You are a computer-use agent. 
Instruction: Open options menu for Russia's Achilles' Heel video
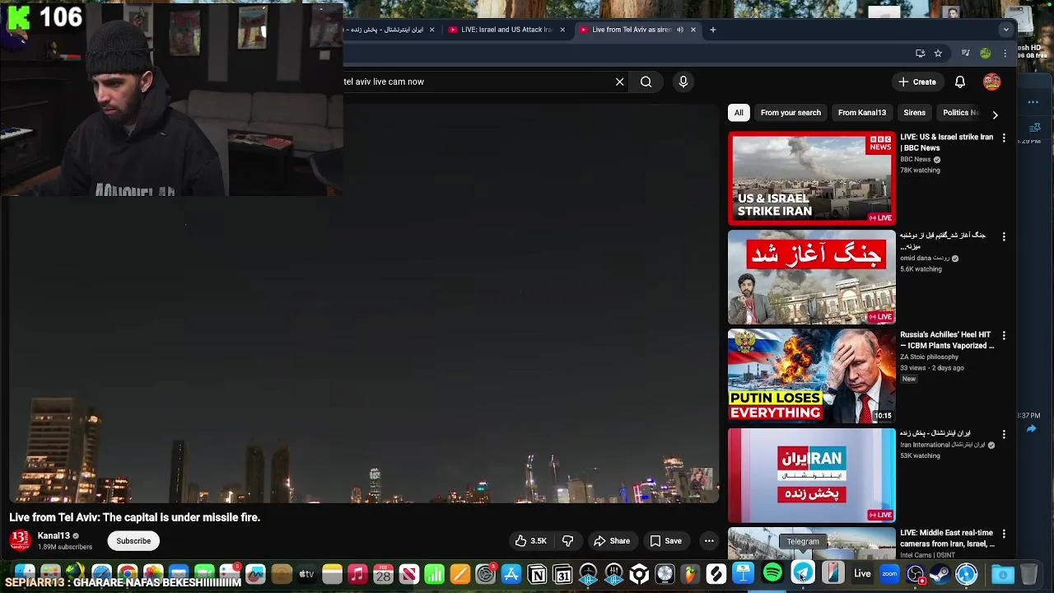(x=1003, y=335)
